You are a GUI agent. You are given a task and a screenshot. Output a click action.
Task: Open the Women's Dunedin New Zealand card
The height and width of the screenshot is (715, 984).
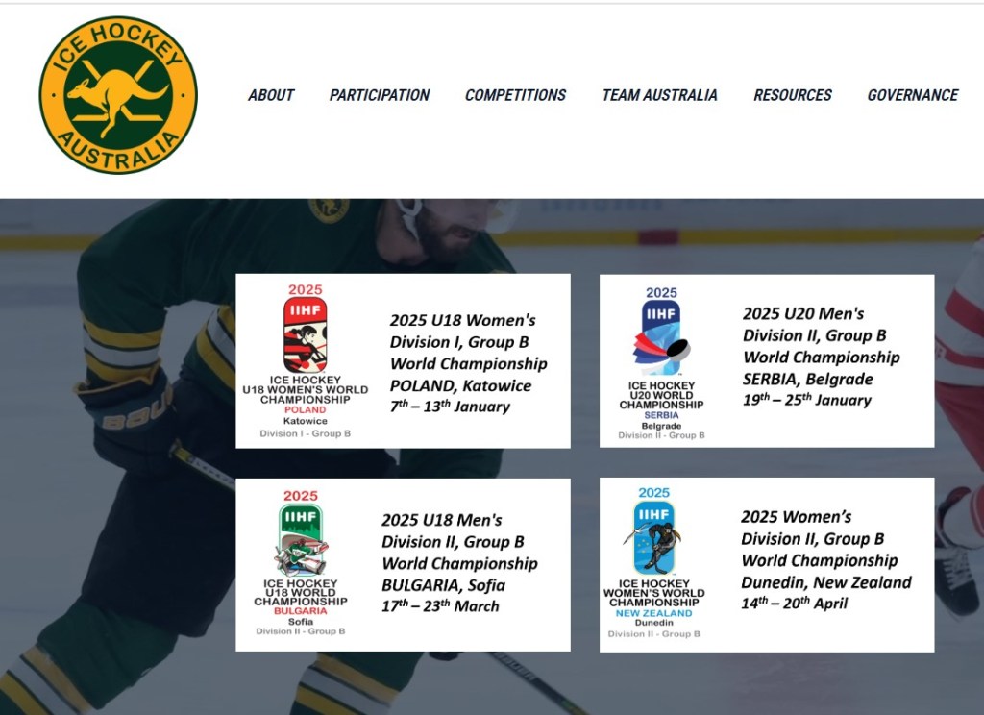click(x=767, y=565)
